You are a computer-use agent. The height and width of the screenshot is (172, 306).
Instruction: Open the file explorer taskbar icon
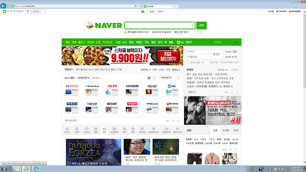pyautogui.click(x=17, y=169)
